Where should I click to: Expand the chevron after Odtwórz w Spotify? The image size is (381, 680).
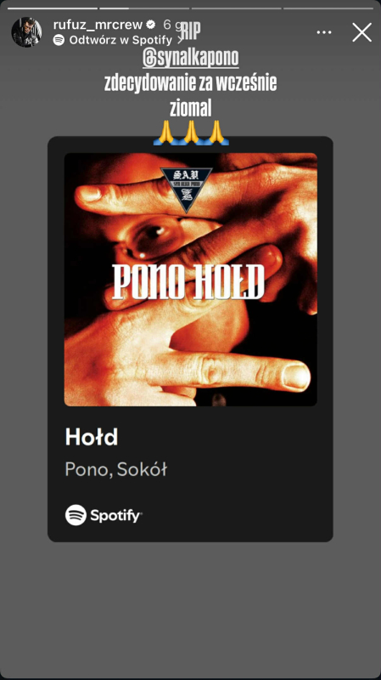(x=180, y=40)
